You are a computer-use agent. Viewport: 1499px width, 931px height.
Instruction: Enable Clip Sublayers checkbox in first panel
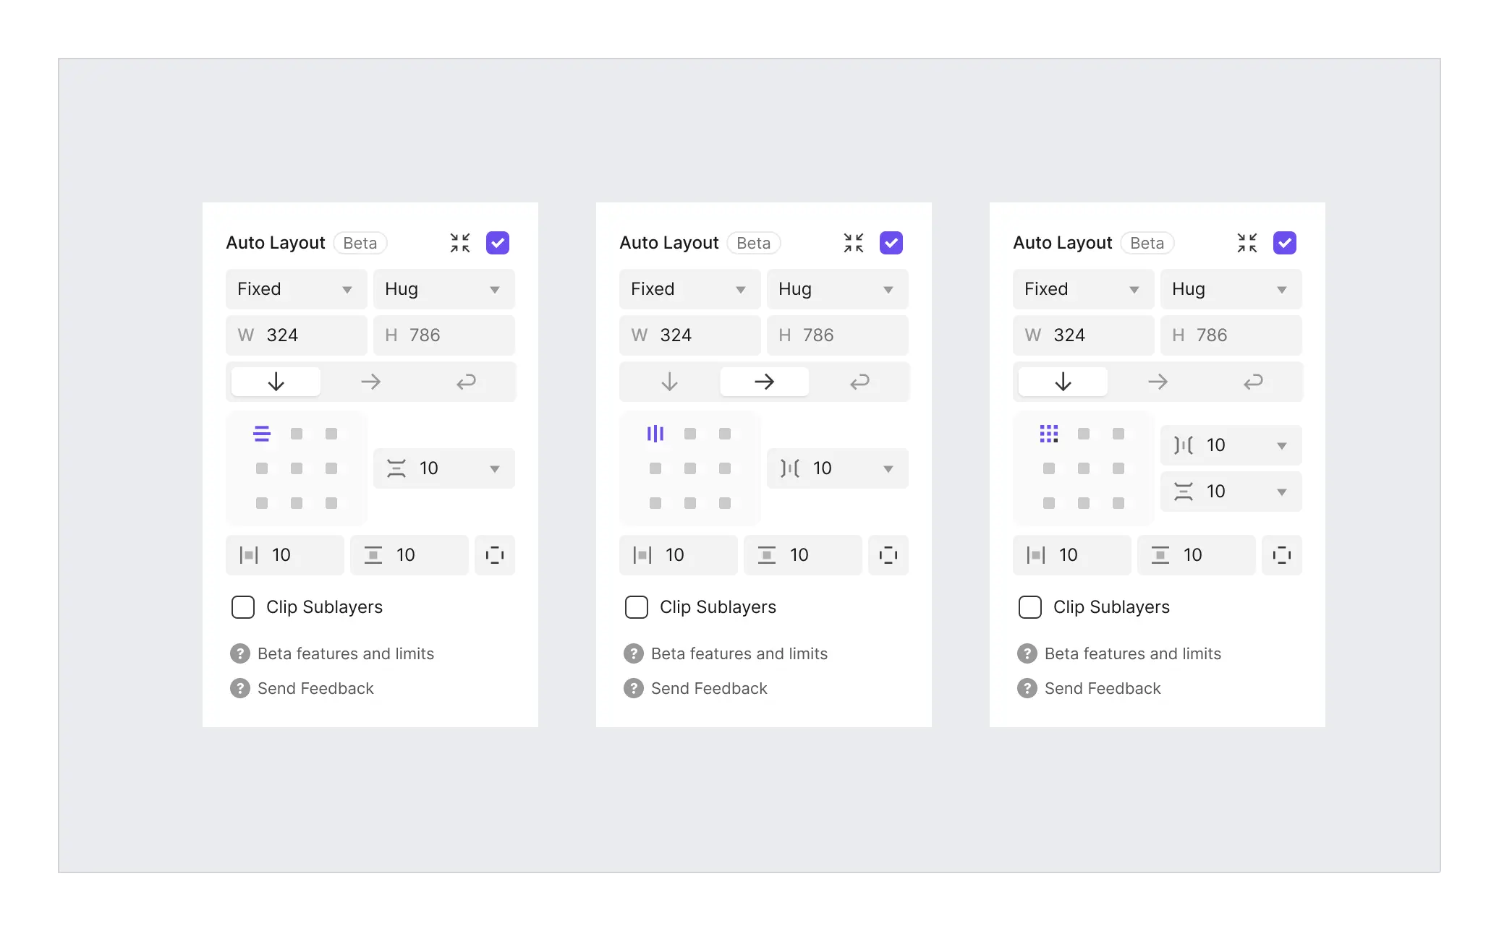point(240,607)
